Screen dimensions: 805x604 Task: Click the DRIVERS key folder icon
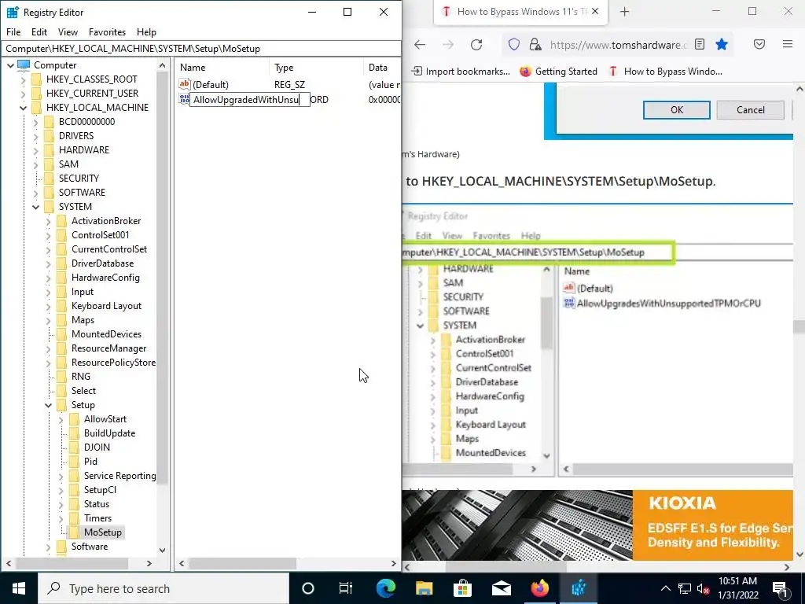pos(49,135)
